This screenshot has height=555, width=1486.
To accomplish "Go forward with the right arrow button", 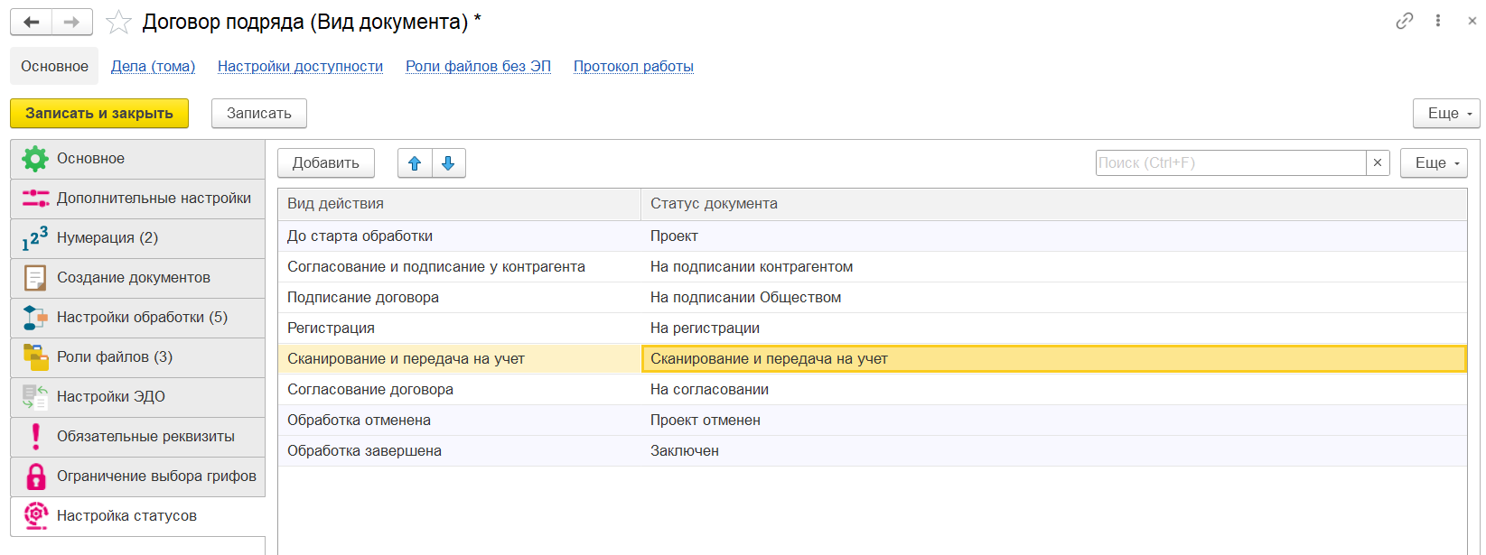I will coord(72,22).
